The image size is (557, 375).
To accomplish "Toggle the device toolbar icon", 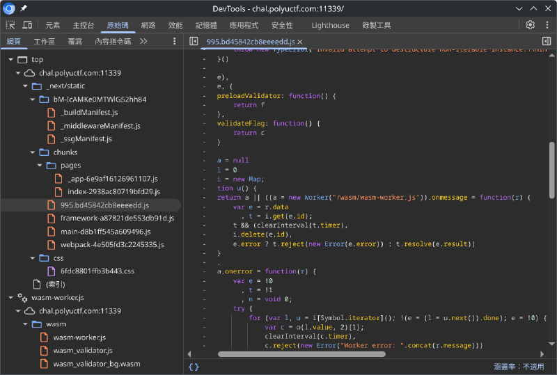I will point(27,25).
